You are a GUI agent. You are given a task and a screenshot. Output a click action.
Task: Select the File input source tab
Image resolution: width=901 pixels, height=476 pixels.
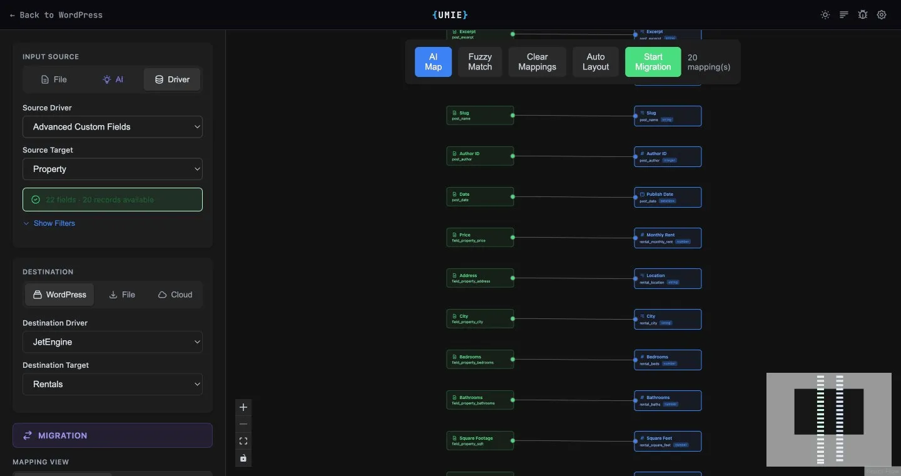[x=54, y=79]
